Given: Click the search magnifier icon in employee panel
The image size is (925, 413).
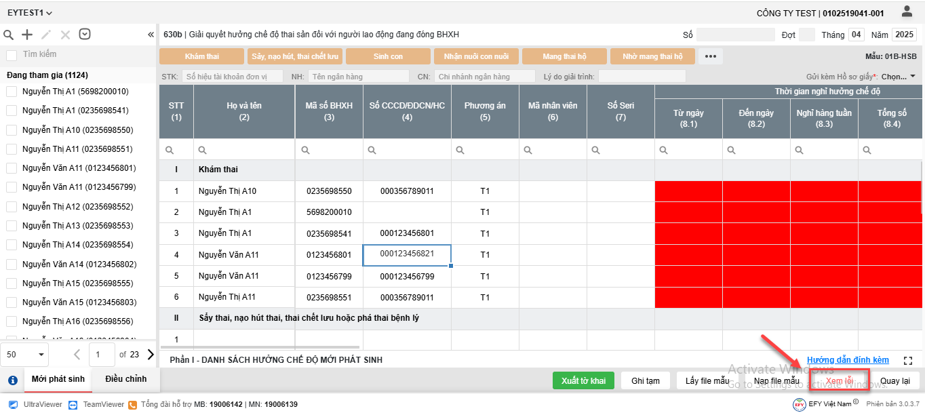Looking at the screenshot, I should [x=9, y=35].
